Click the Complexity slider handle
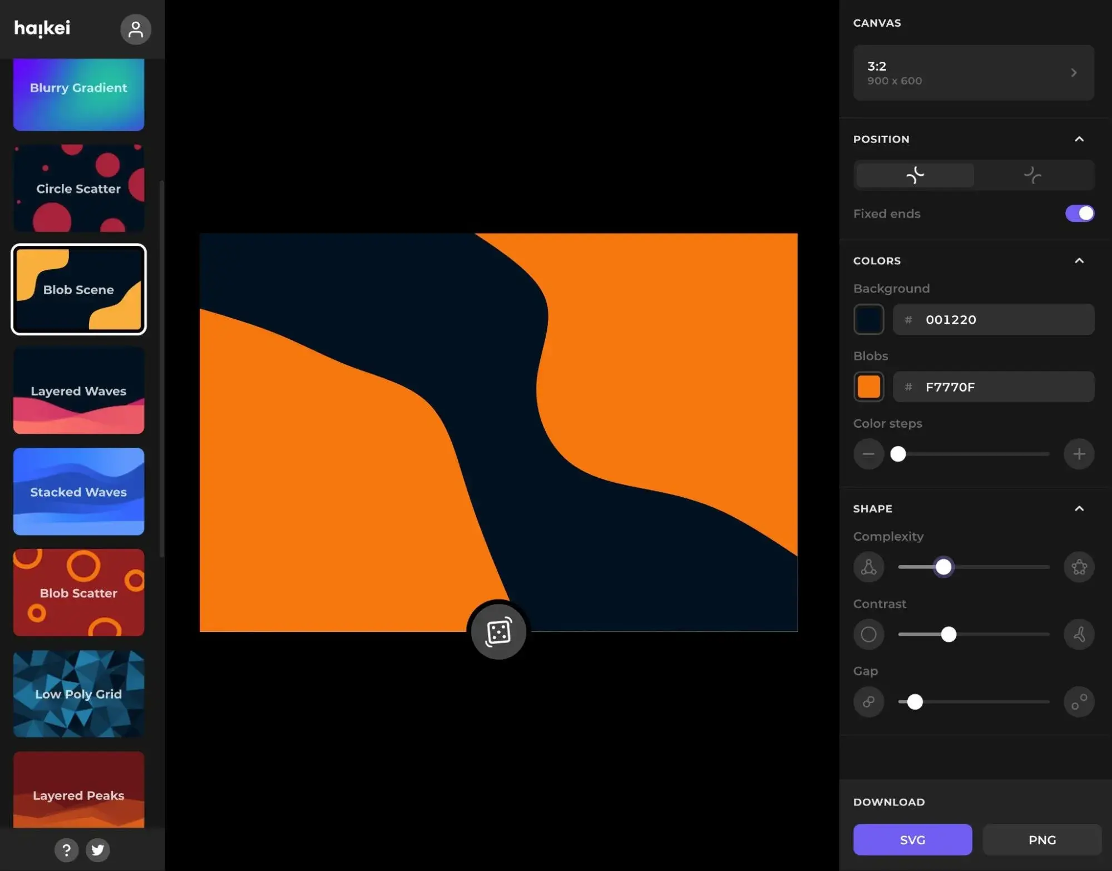Viewport: 1112px width, 871px height. (x=943, y=567)
